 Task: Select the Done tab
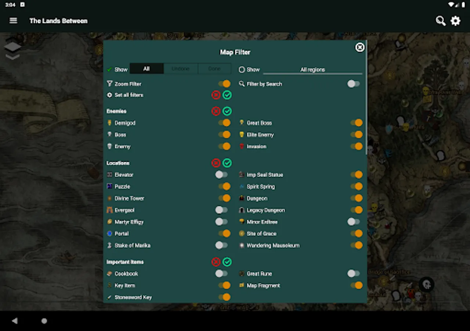pyautogui.click(x=214, y=69)
